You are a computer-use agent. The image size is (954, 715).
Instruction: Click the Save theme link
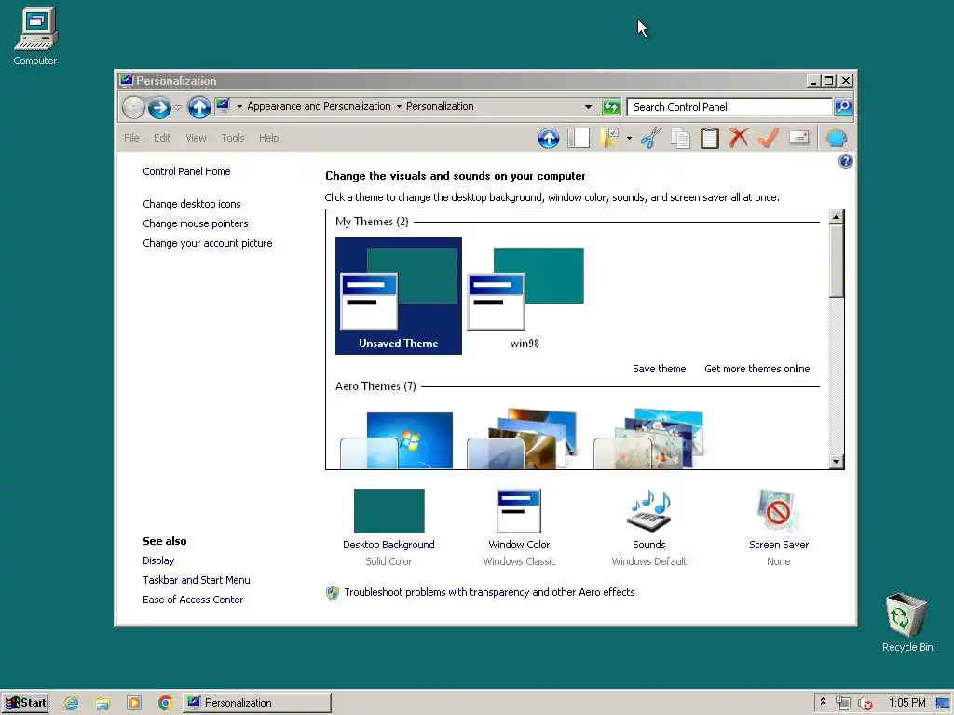[659, 369]
